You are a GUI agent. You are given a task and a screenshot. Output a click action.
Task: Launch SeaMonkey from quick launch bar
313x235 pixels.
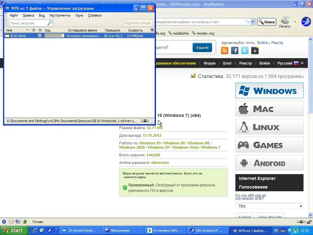click(49, 230)
